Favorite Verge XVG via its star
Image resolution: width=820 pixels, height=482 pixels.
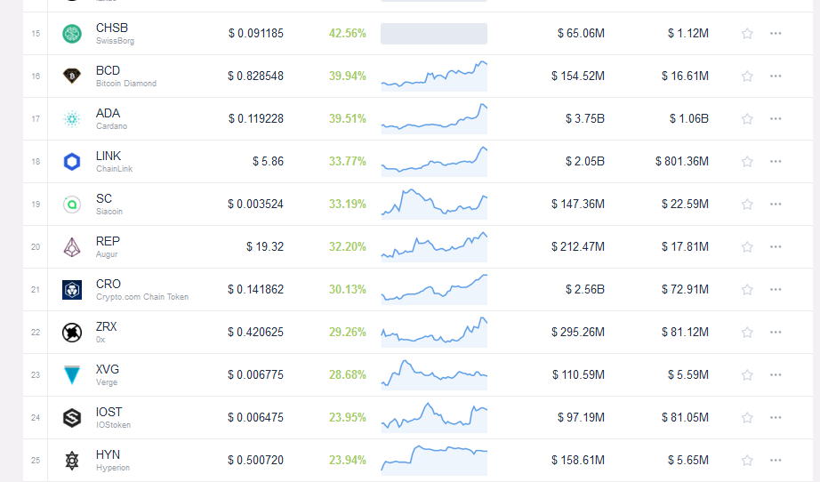click(x=747, y=375)
